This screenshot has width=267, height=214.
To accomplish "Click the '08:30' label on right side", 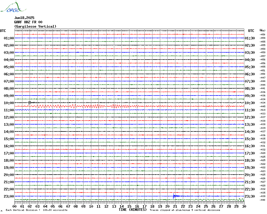I will (x=250, y=88).
